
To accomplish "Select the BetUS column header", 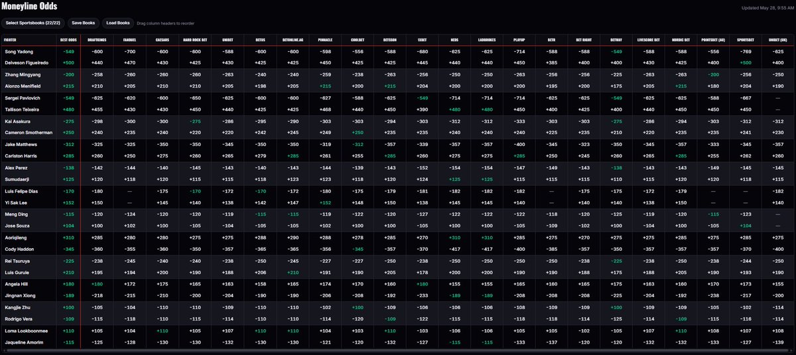I will coord(259,40).
